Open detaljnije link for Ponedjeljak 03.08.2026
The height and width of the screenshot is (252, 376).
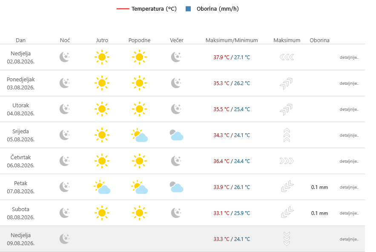pyautogui.click(x=349, y=83)
